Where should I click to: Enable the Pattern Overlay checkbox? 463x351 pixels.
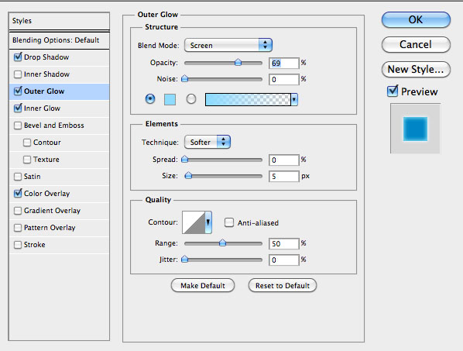18,228
